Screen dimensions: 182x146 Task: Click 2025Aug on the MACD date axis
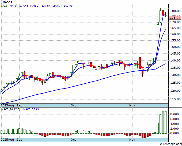pos(7,140)
